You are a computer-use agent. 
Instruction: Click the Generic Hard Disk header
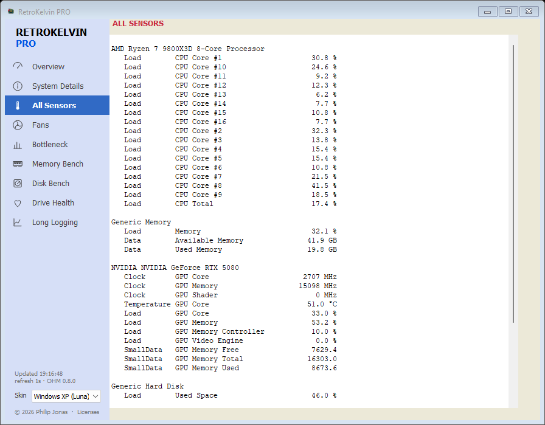tap(147, 386)
